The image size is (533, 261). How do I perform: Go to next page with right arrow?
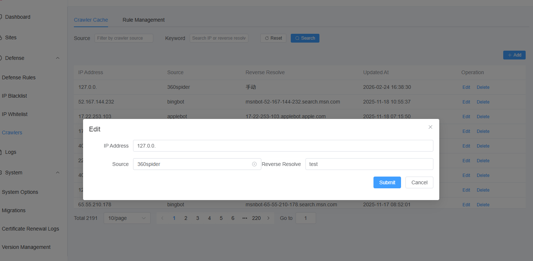pyautogui.click(x=268, y=218)
